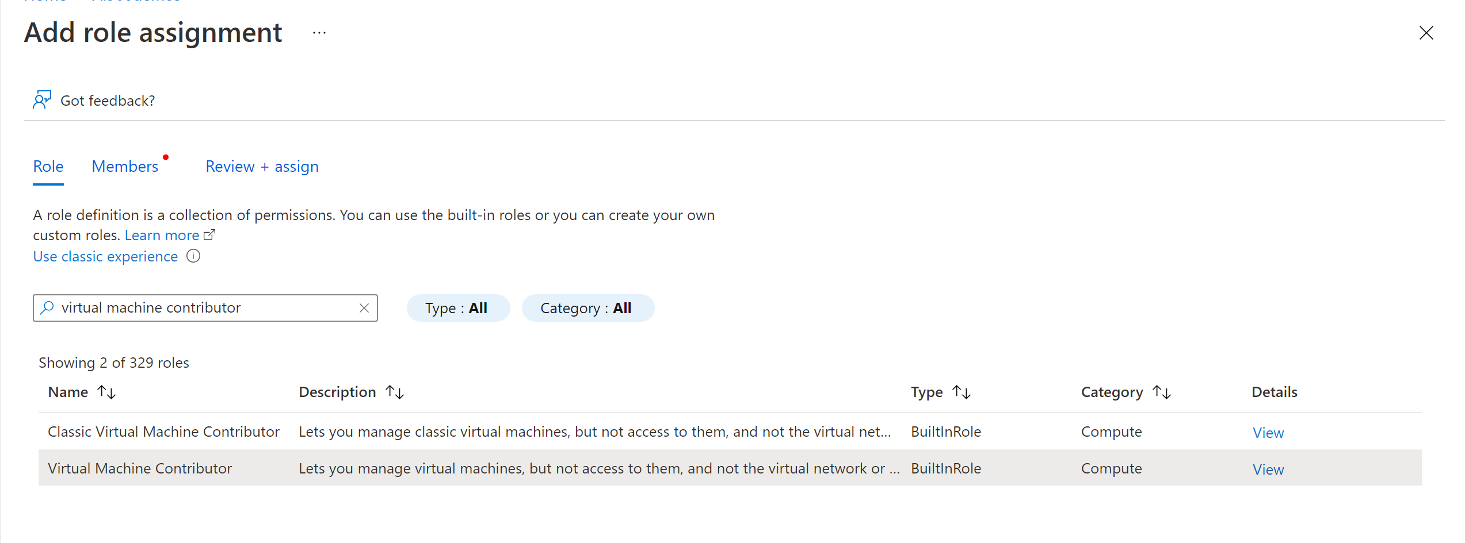The image size is (1465, 543).
Task: Open the Type : All filter
Action: pyautogui.click(x=458, y=308)
